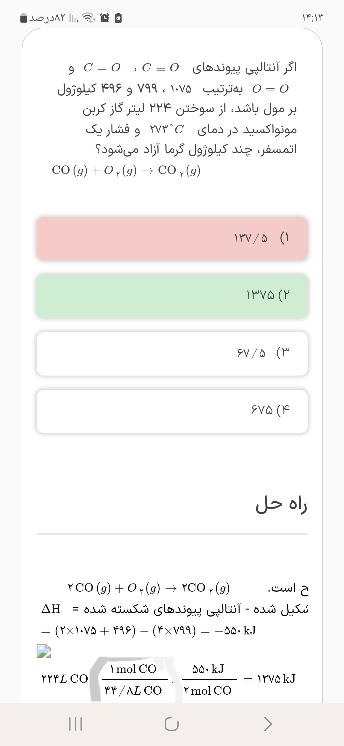
Task: Tap the Android back navigation arrow
Action: click(268, 724)
